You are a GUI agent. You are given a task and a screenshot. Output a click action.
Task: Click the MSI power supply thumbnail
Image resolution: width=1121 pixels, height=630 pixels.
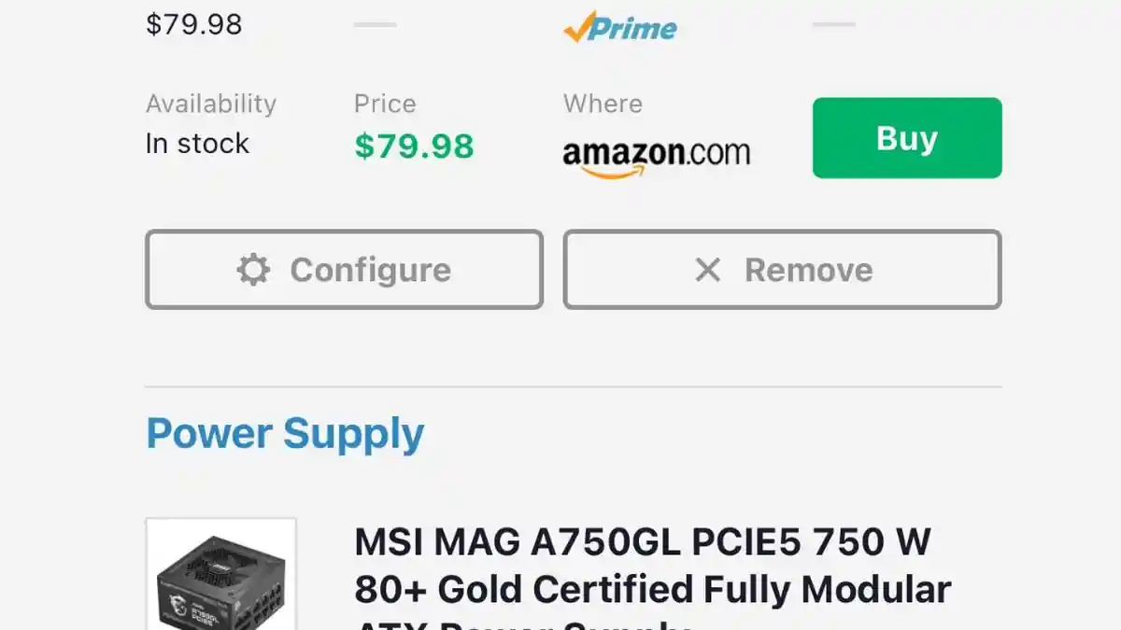221,574
